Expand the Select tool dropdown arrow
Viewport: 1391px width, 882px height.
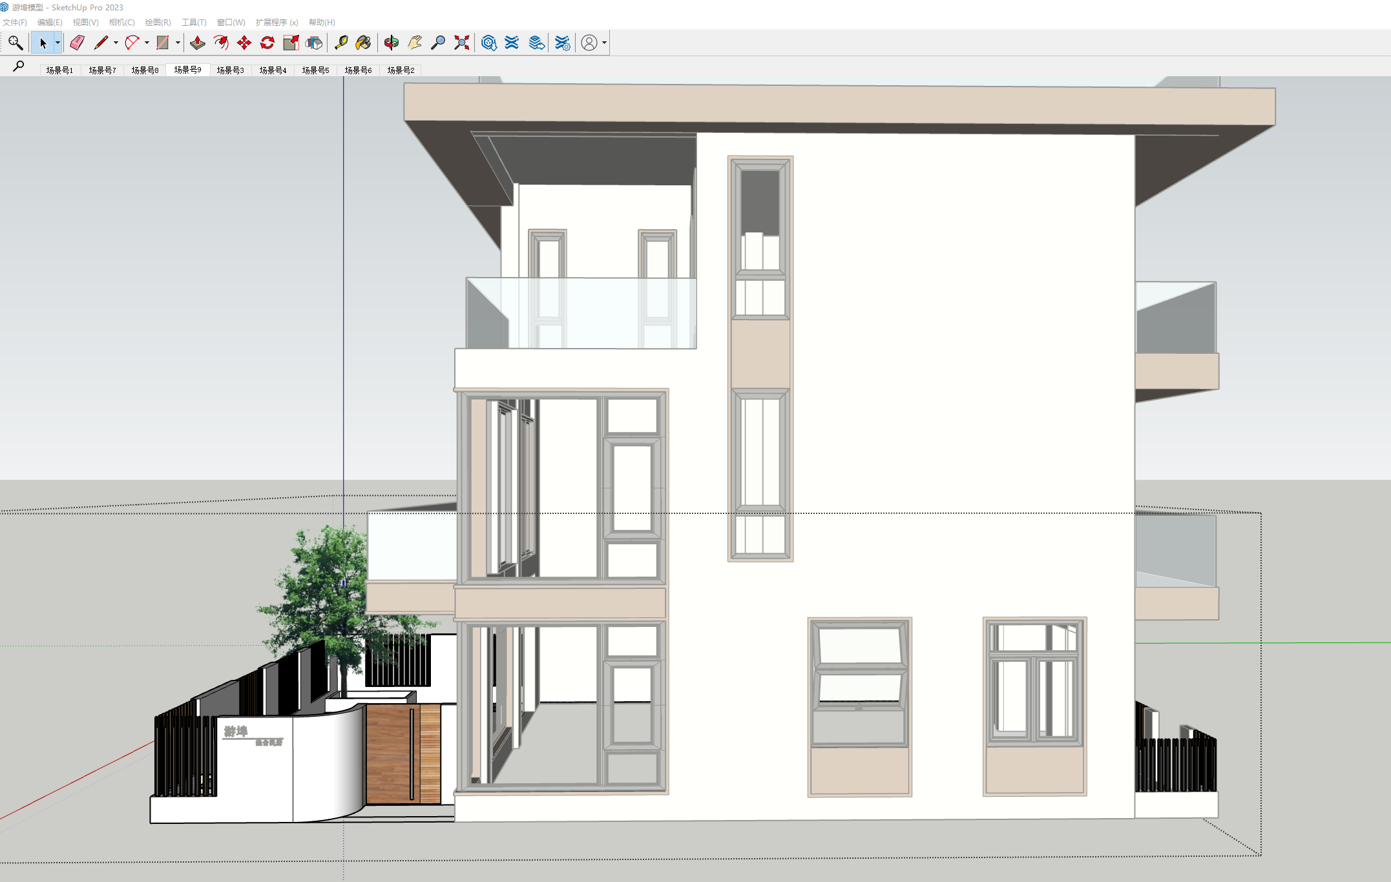(58, 43)
